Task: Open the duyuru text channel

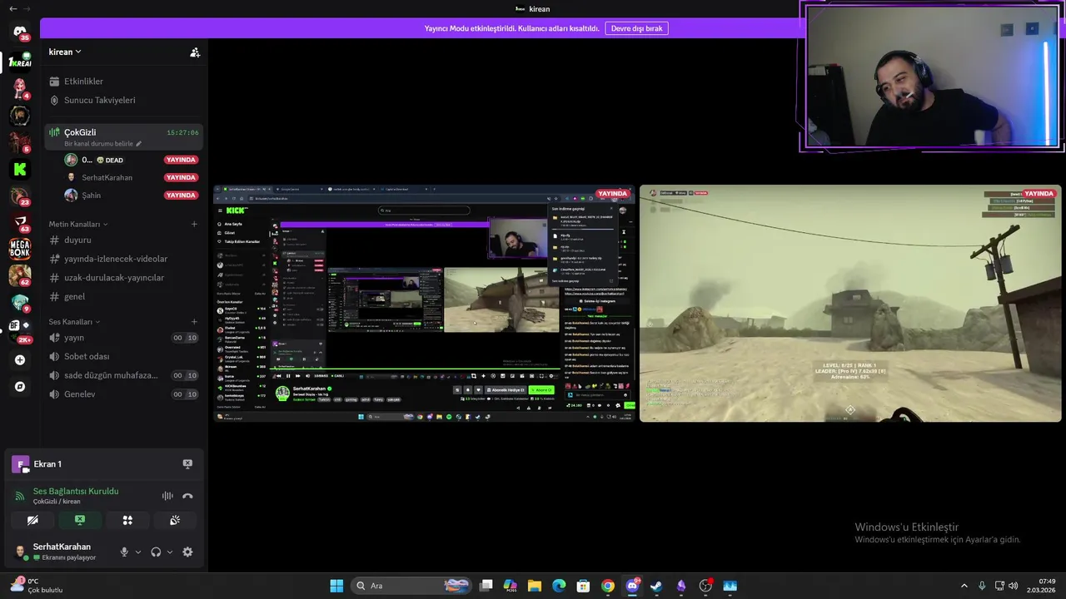Action: tap(123, 240)
